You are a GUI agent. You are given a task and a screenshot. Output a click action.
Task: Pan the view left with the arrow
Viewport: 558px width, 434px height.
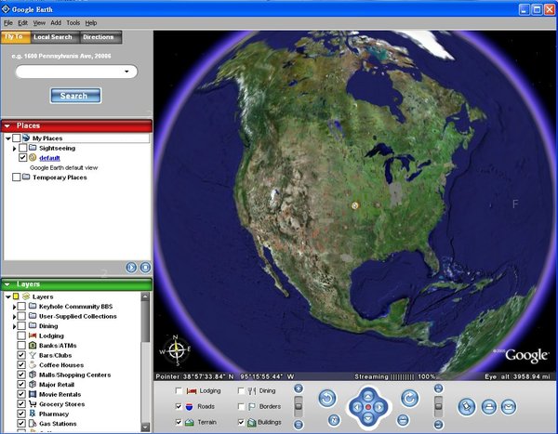point(357,407)
